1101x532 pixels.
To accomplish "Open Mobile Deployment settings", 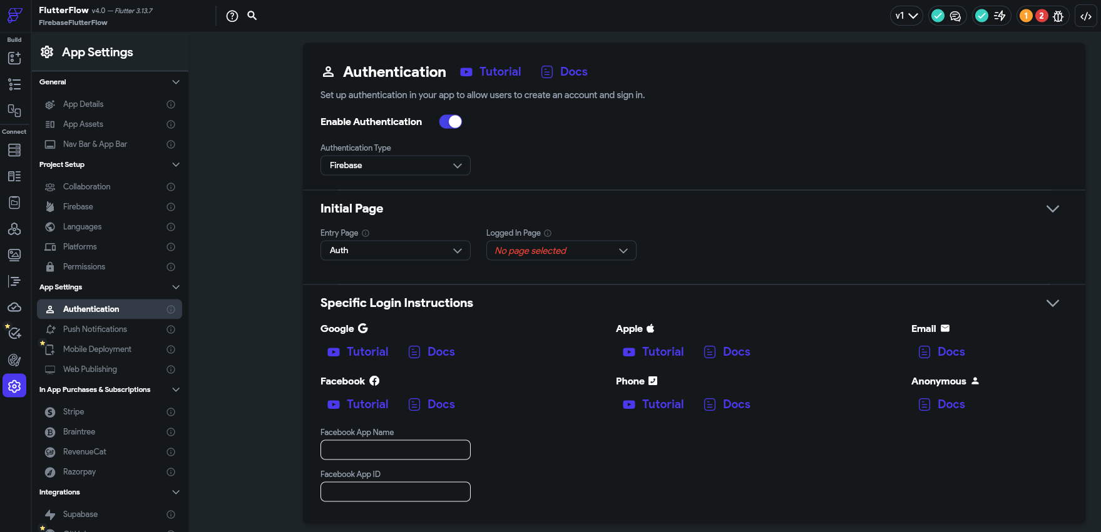I will click(110, 349).
